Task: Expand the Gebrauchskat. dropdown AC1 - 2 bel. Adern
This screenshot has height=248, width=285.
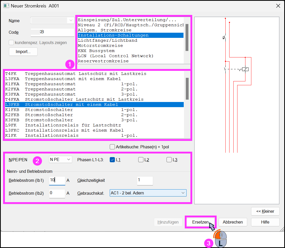Action: (148, 193)
